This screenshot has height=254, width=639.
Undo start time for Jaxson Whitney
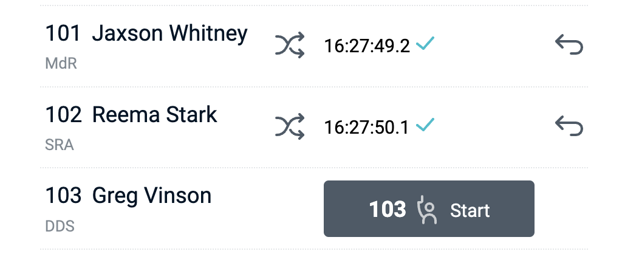pos(569,46)
